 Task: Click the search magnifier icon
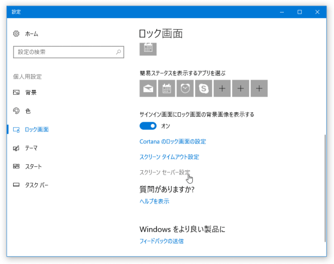coord(118,52)
